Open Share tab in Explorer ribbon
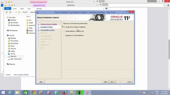The height and width of the screenshot is (95, 170). [x=22, y=9]
